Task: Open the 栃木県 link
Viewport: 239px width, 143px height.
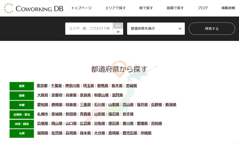Action: 117,86
